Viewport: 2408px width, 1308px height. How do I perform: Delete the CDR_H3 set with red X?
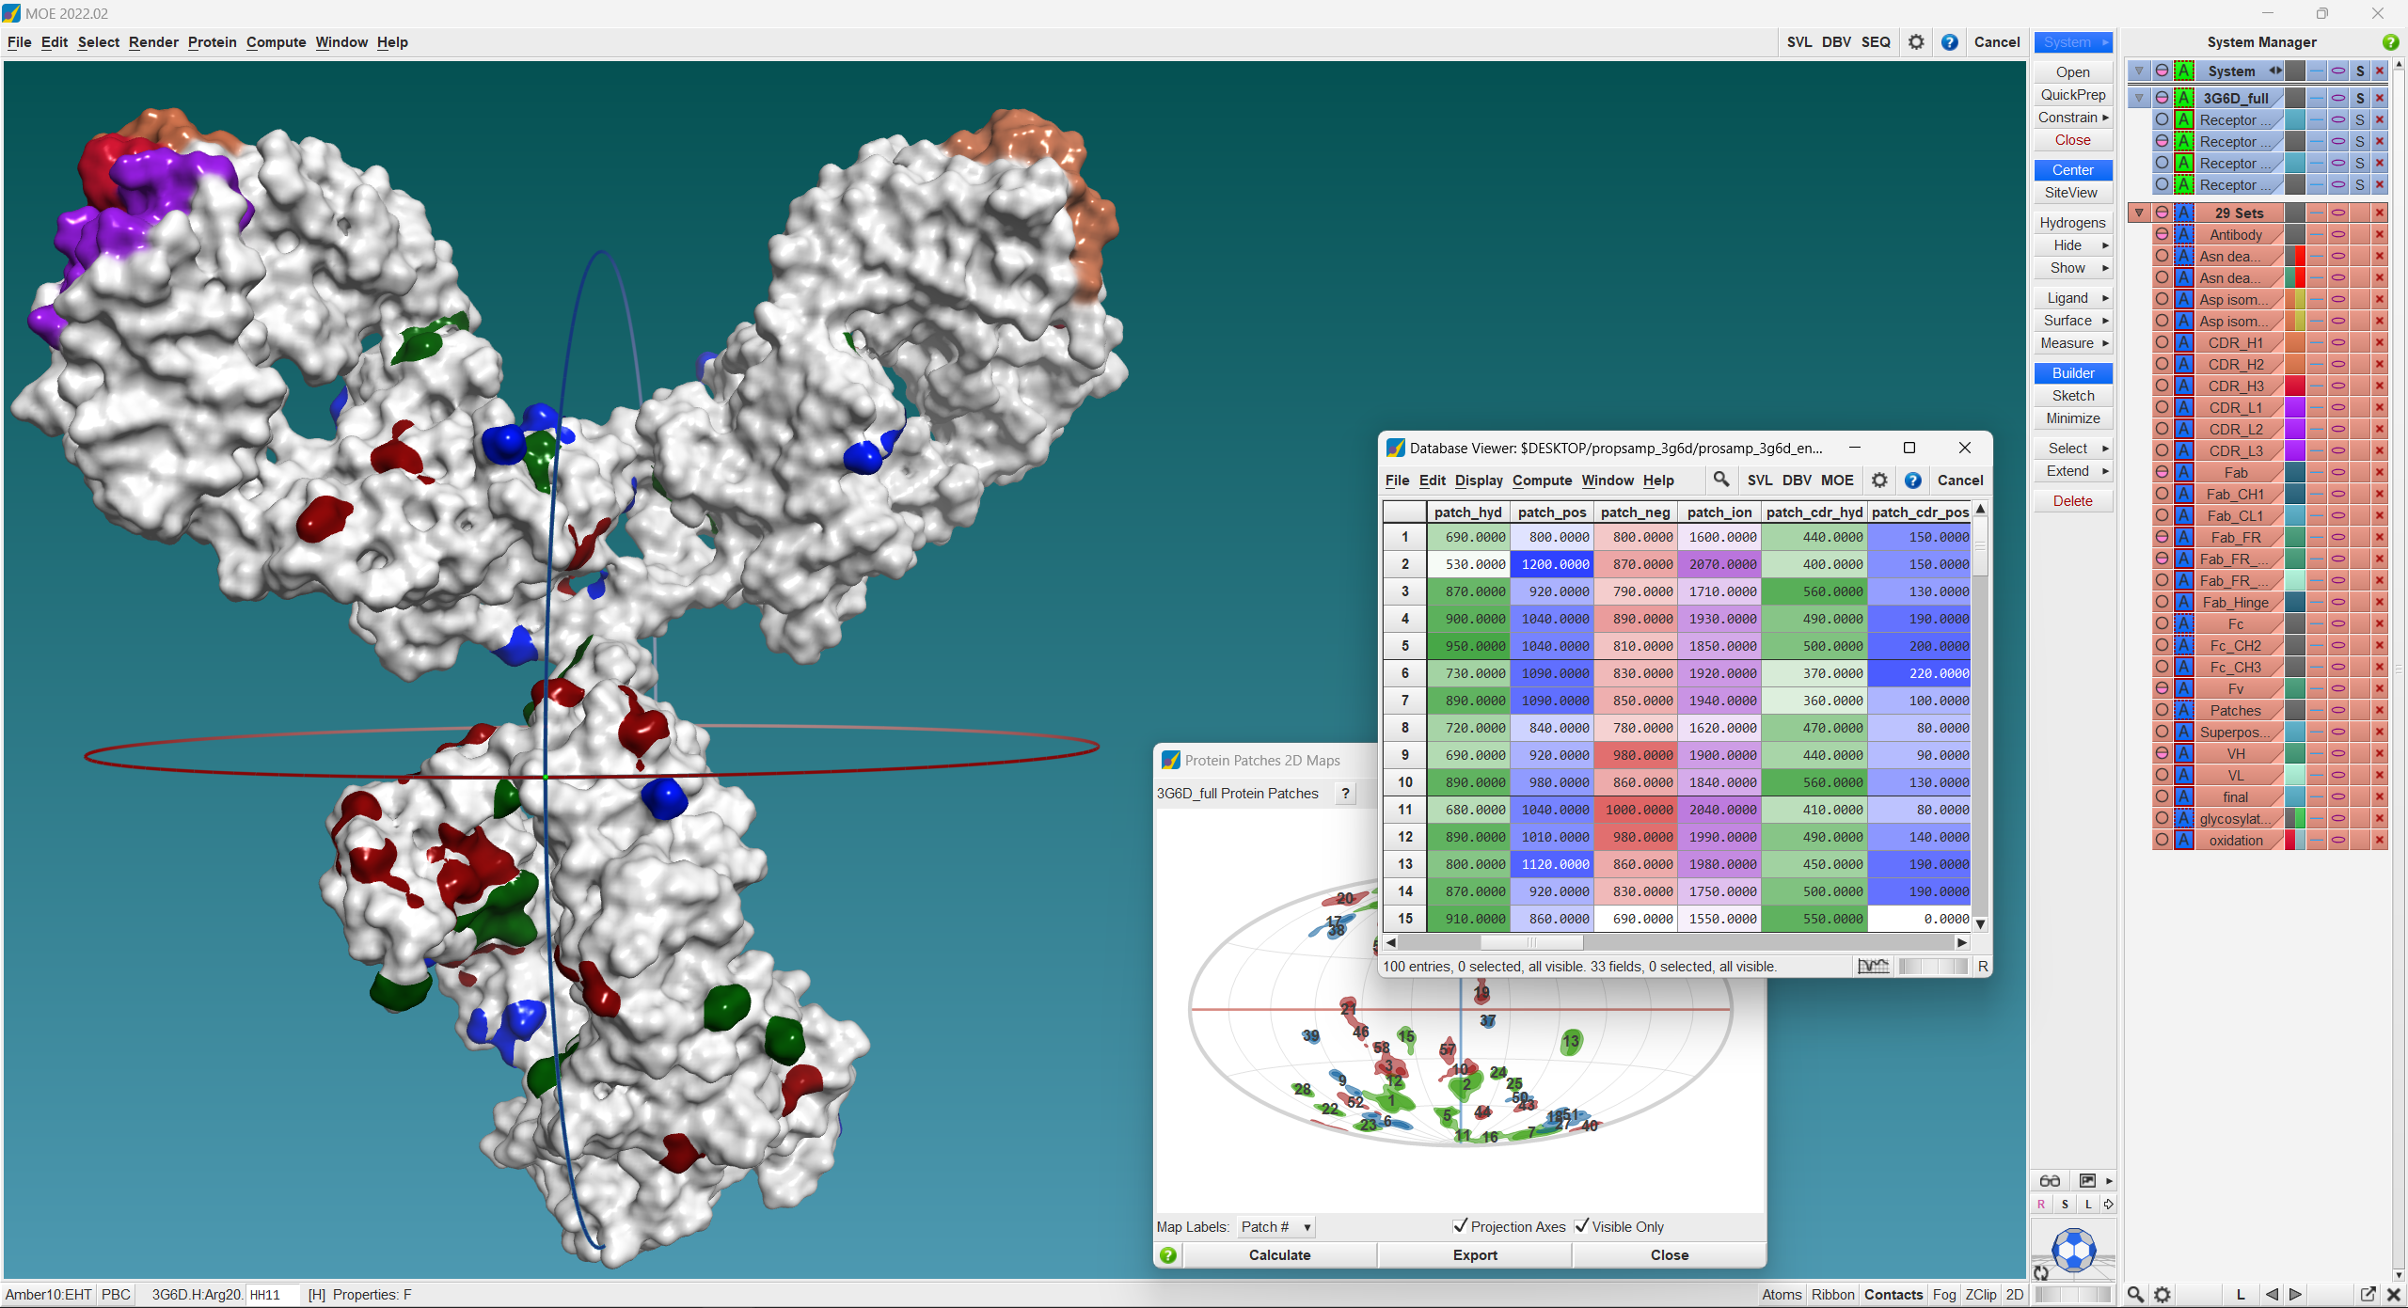(x=2380, y=386)
